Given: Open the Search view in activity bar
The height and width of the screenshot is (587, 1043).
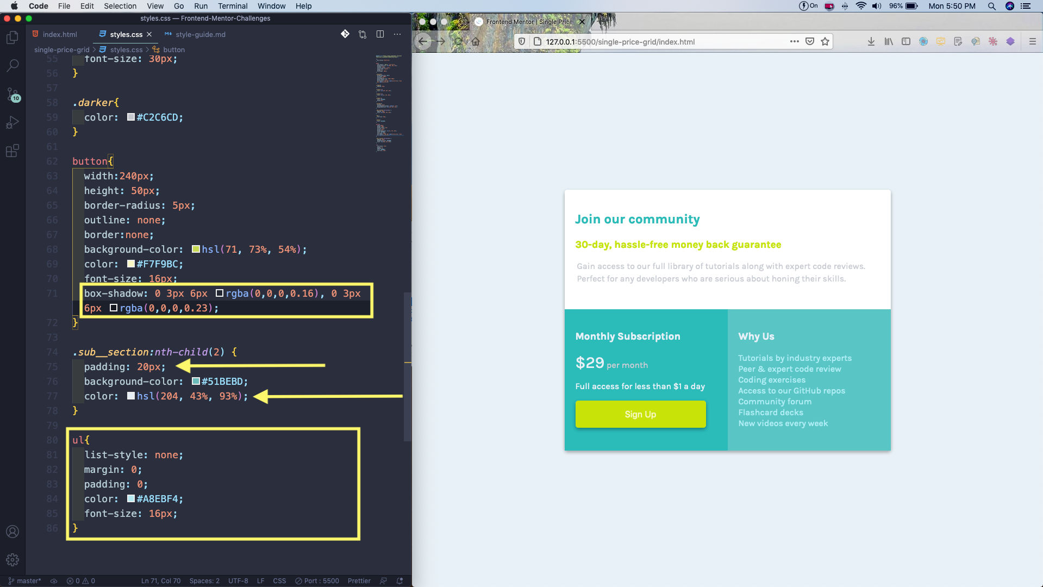Looking at the screenshot, I should tap(12, 66).
